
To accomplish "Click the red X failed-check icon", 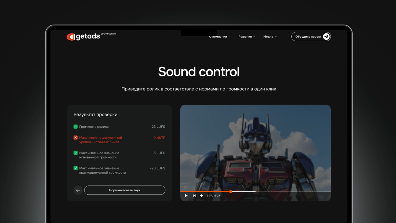I will click(76, 138).
